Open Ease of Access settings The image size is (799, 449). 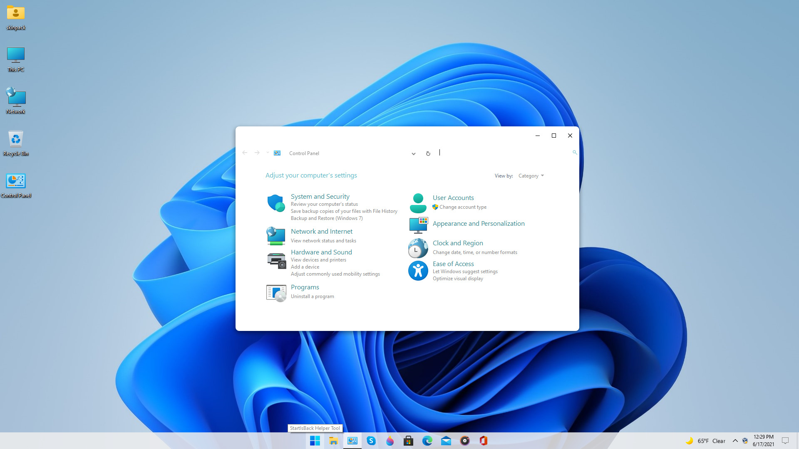[453, 264]
